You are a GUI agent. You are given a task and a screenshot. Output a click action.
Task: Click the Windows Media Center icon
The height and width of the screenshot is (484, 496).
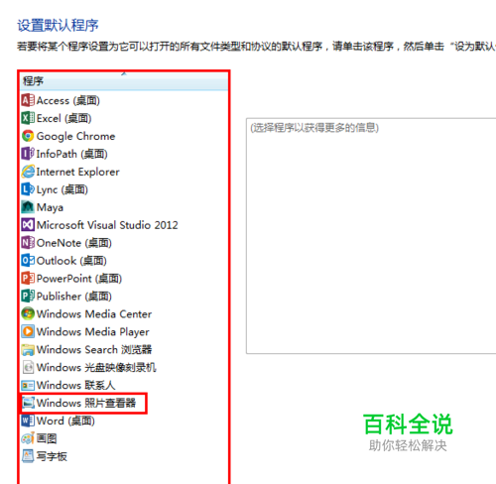tap(28, 314)
